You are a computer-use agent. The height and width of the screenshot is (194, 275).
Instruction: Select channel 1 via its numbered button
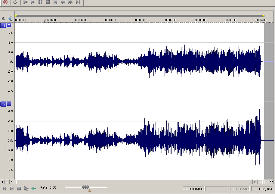click(3, 26)
